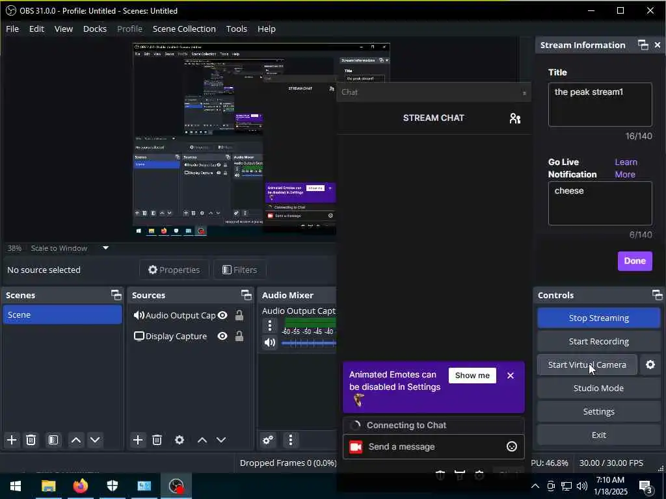The height and width of the screenshot is (499, 666).
Task: Click the Filters button
Action: click(x=239, y=270)
